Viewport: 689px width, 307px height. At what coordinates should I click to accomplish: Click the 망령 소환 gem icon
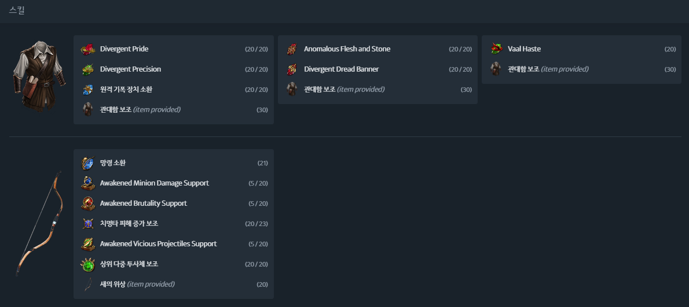point(88,163)
